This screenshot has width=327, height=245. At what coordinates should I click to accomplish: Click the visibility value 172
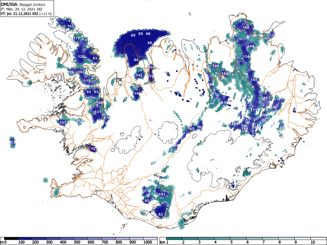click(87, 81)
